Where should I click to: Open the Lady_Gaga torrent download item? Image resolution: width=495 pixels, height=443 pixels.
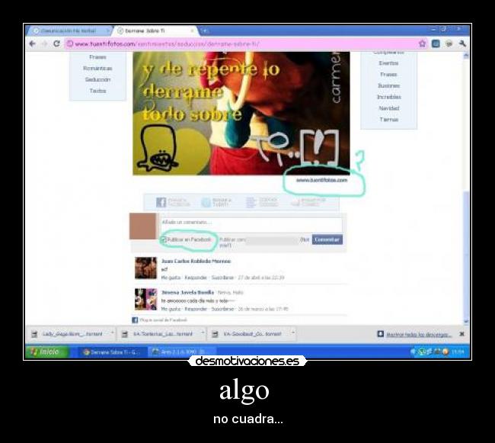click(x=72, y=334)
